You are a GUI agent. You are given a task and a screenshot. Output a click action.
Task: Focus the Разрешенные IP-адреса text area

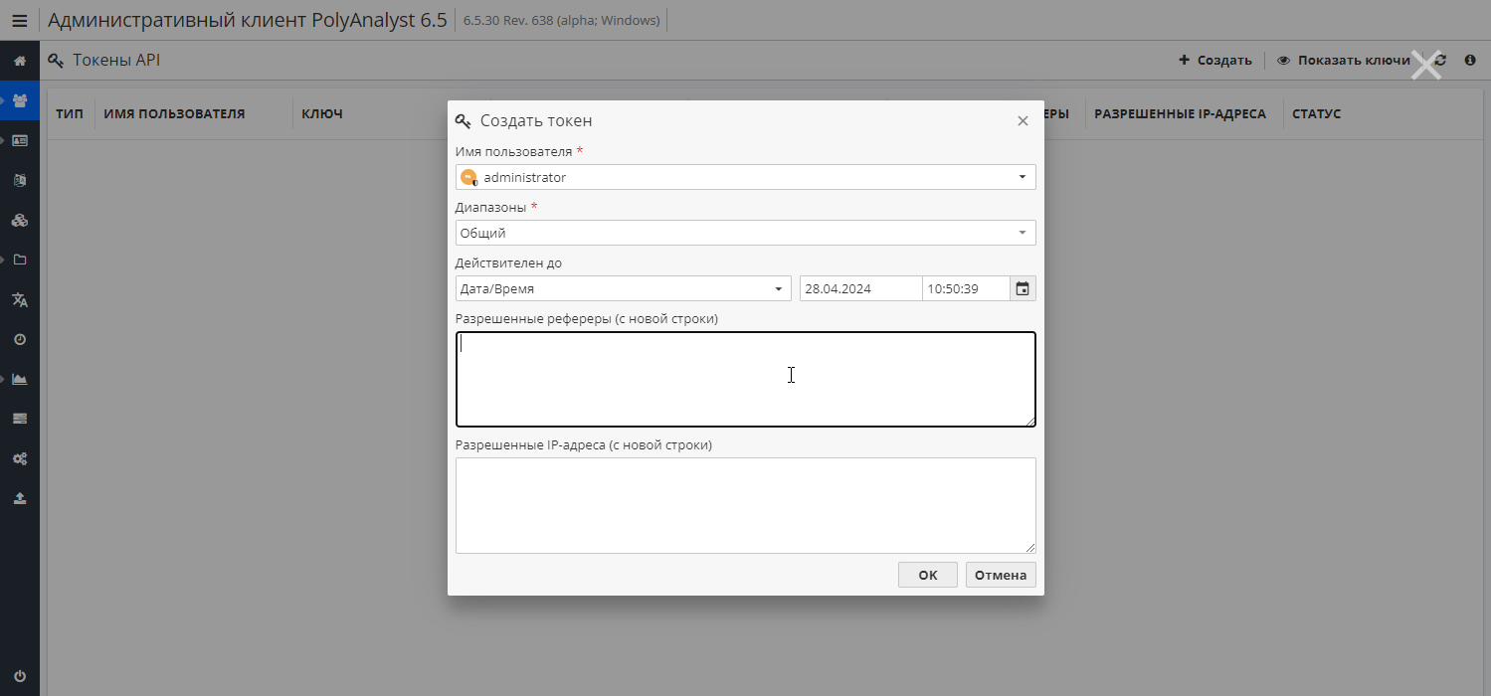pos(746,505)
